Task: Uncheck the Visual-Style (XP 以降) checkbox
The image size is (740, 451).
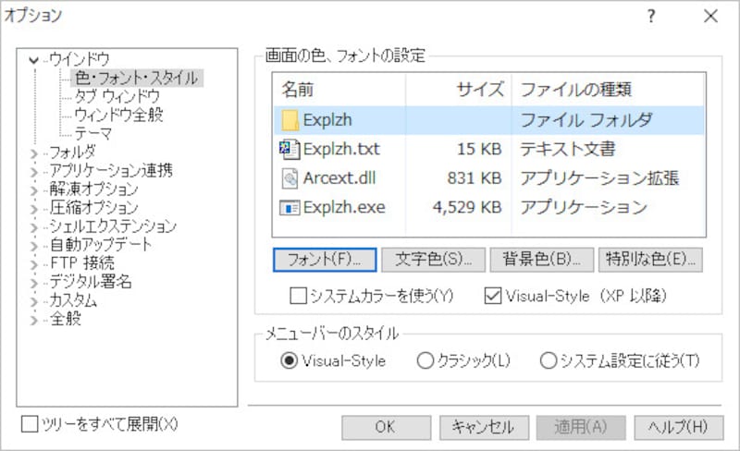Action: [x=493, y=296]
